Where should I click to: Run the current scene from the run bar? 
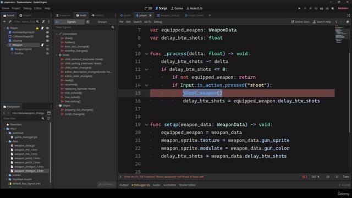321,8
